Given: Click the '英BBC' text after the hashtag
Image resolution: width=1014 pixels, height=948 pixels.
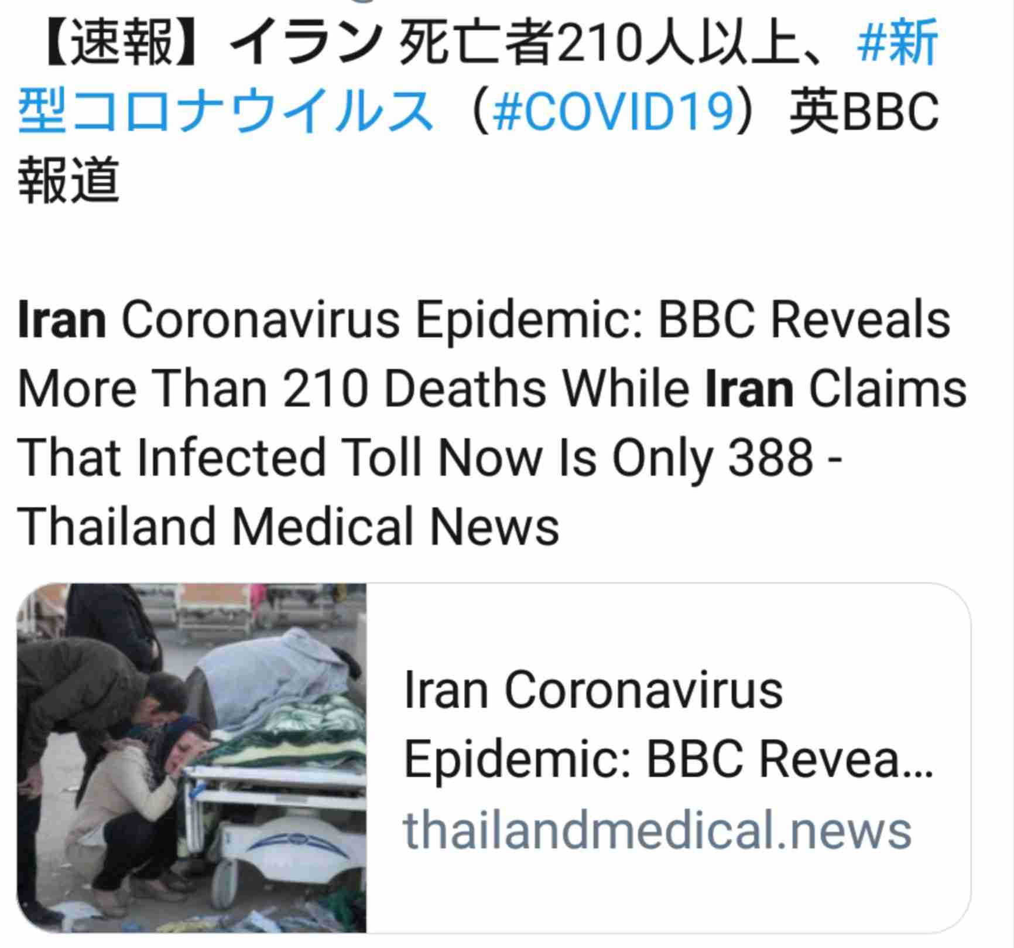Looking at the screenshot, I should coord(864,111).
